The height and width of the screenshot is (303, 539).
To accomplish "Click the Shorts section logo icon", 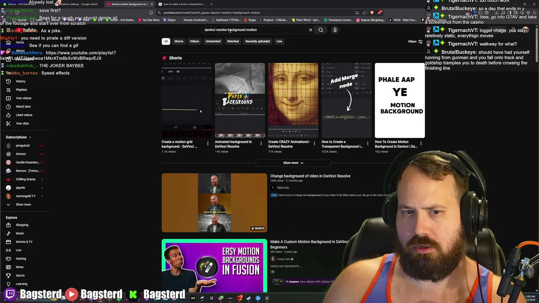I will pos(165,58).
